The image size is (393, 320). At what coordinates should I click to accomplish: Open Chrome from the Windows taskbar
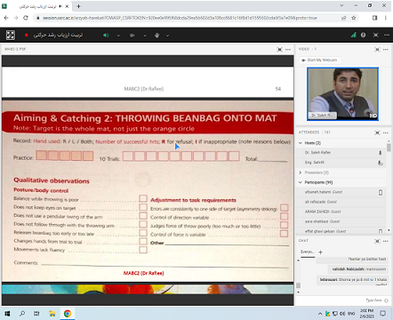click(68, 314)
